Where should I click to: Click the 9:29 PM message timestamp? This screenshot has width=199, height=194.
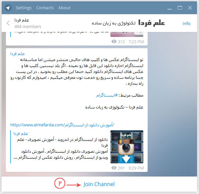135,168
